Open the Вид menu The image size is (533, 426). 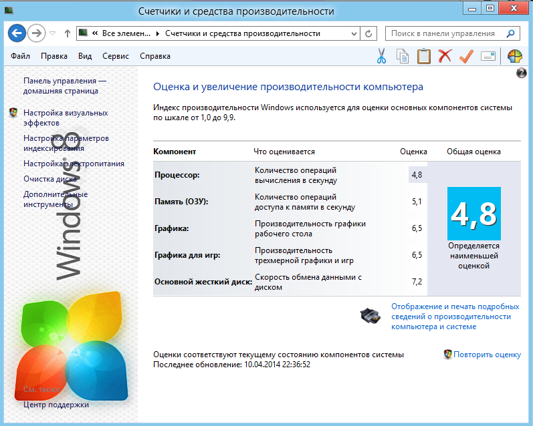tap(85, 56)
